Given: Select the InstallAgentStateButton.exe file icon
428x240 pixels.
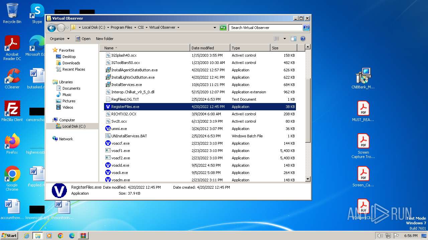Looking at the screenshot, I should [108, 70].
